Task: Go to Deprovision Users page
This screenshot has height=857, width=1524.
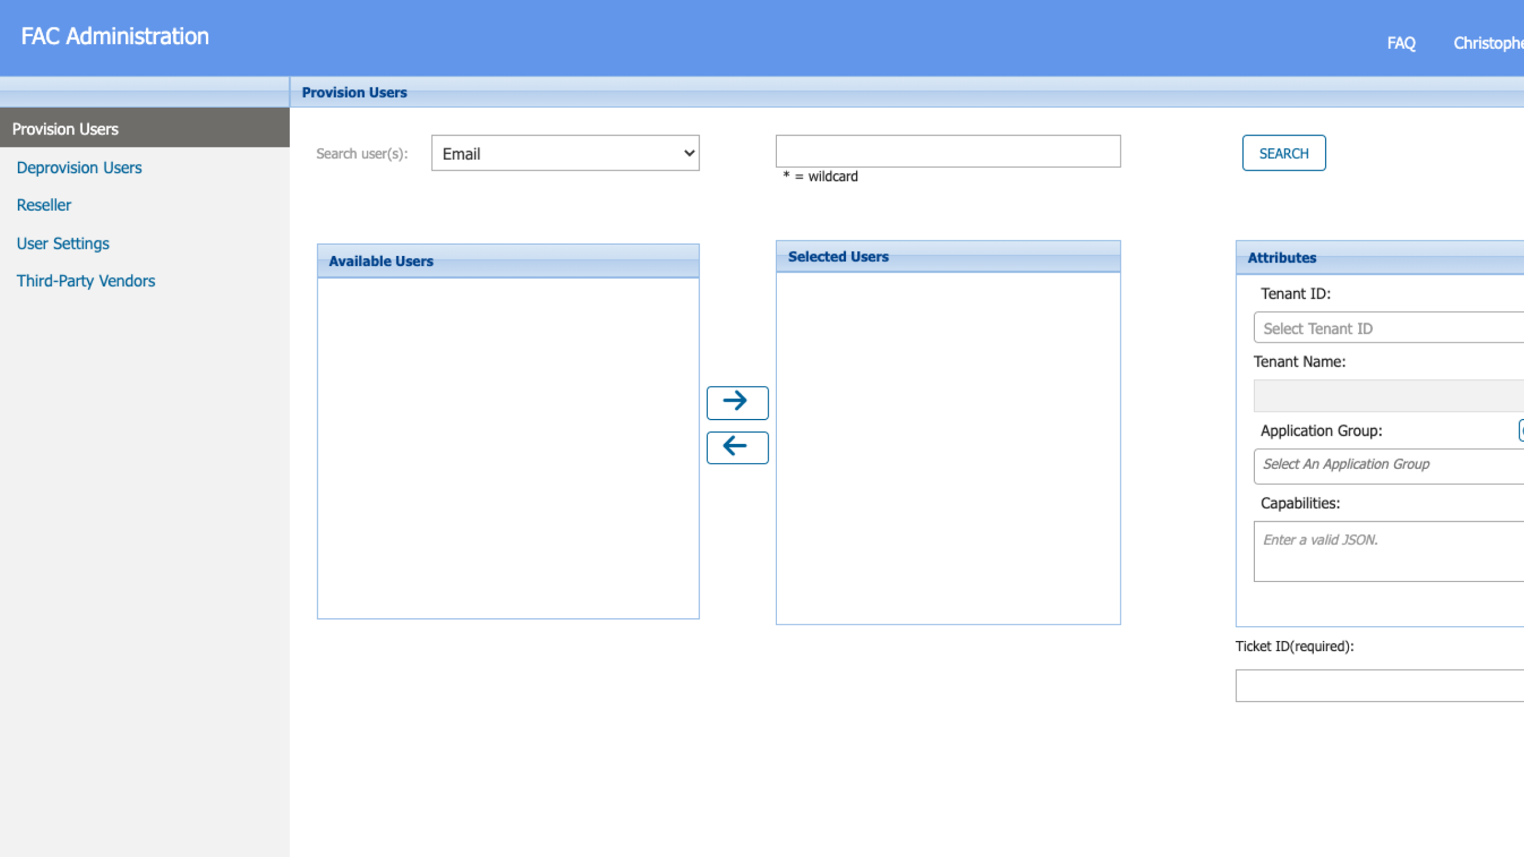Action: (79, 168)
